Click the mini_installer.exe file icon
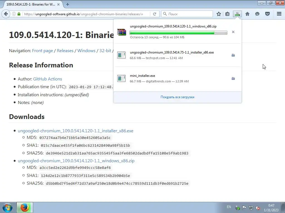Screen dimensions: 285x213 click(121, 78)
